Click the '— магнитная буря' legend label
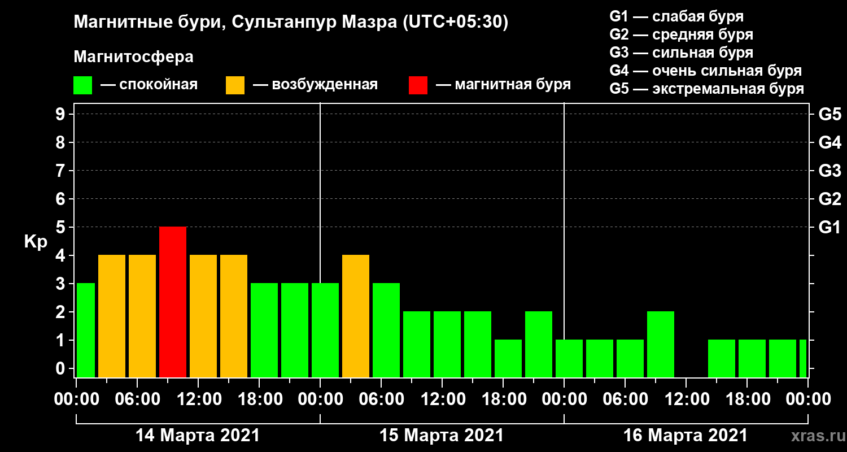The width and height of the screenshot is (847, 452). 503,85
